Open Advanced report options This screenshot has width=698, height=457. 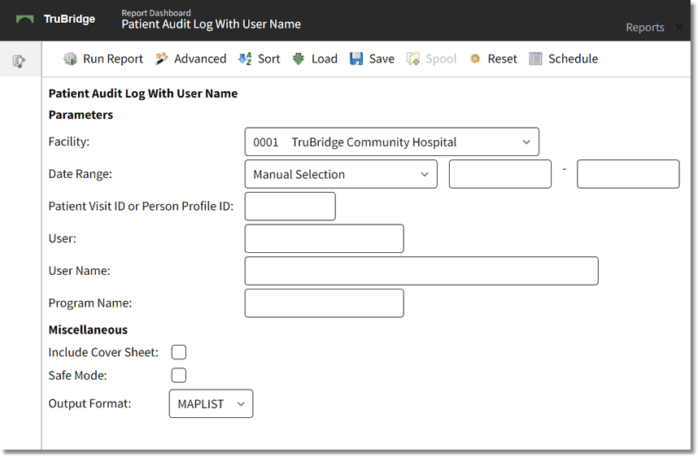coord(200,59)
